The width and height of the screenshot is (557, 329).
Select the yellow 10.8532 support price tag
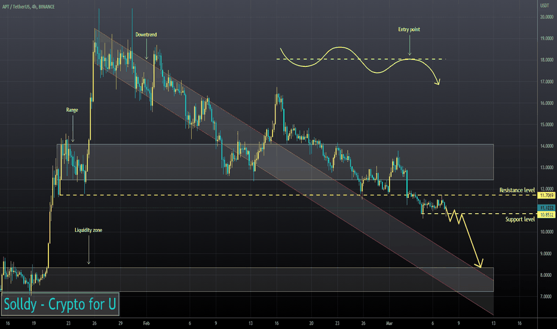click(547, 215)
